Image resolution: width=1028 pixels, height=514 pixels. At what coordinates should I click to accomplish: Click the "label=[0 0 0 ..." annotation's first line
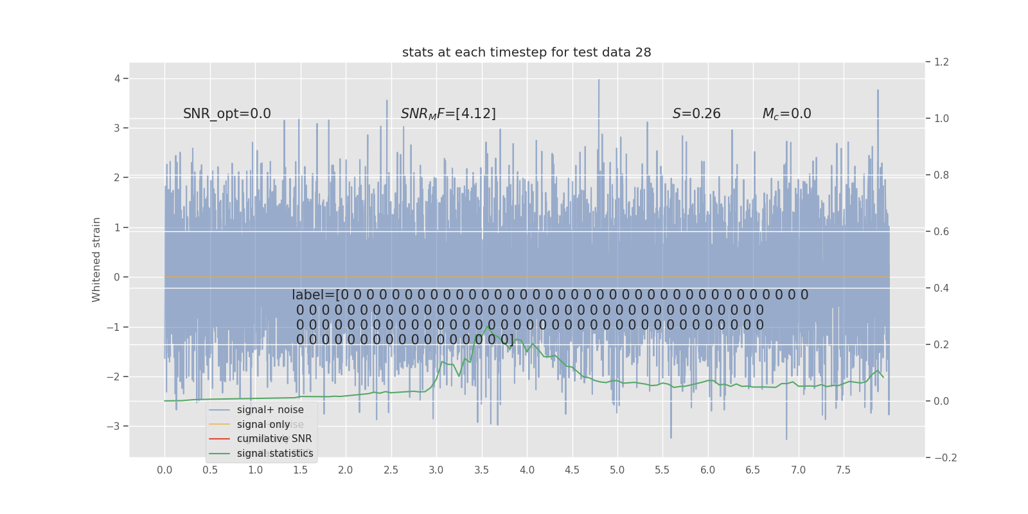[x=550, y=295]
